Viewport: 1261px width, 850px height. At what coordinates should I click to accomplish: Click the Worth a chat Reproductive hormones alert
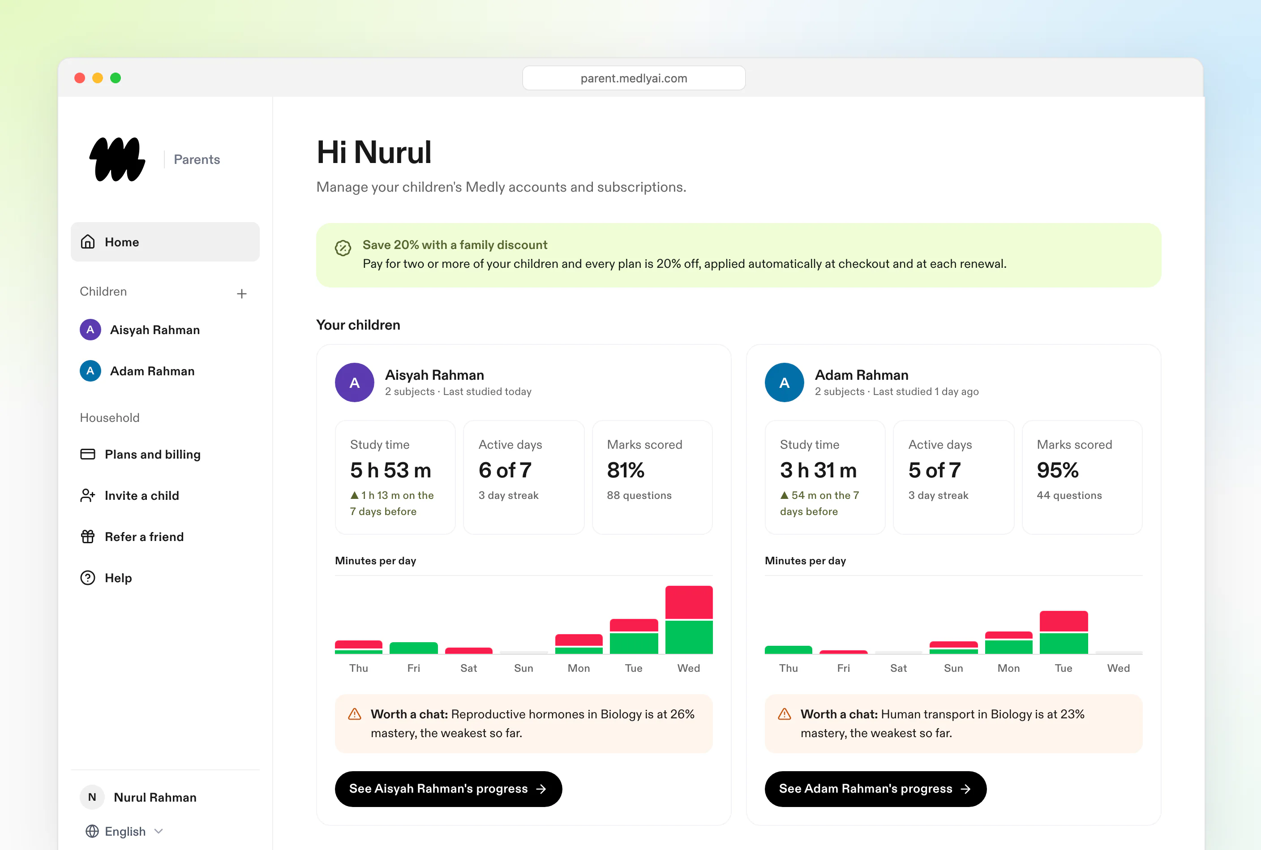click(x=523, y=723)
